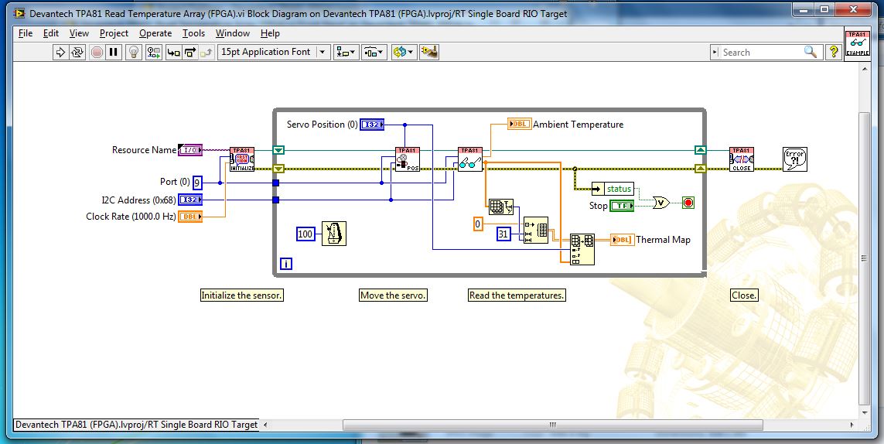
Task: Open the Operate menu
Action: point(155,33)
